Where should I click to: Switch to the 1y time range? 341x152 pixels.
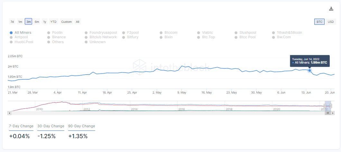click(x=45, y=22)
